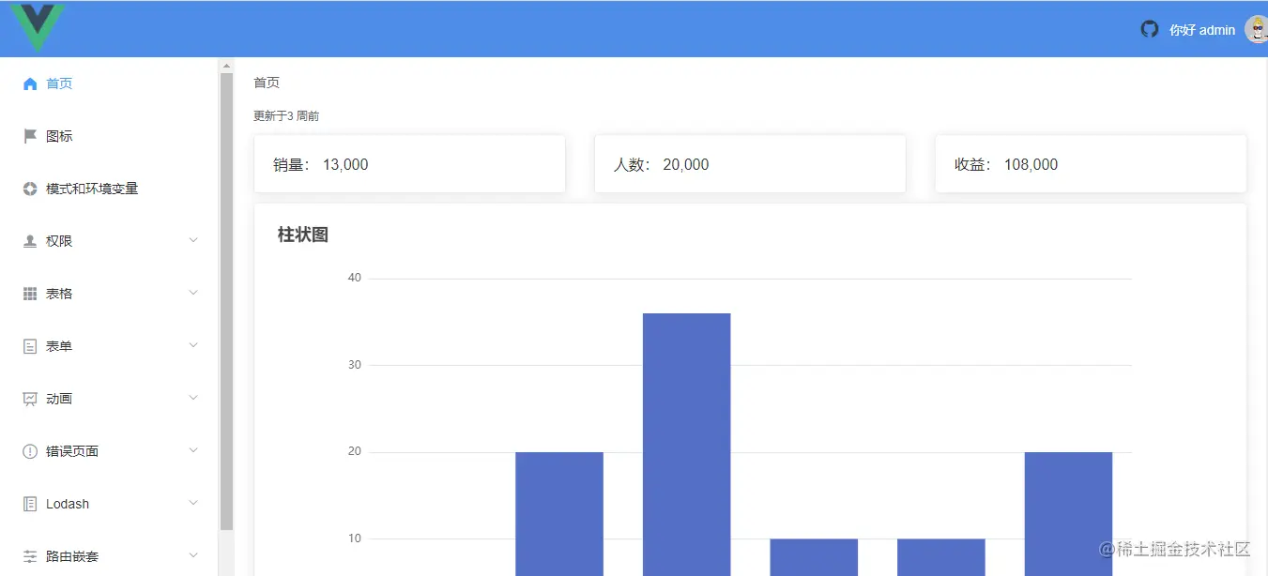Click the icon beside 模式和环境变量
The height and width of the screenshot is (576, 1268).
click(30, 189)
